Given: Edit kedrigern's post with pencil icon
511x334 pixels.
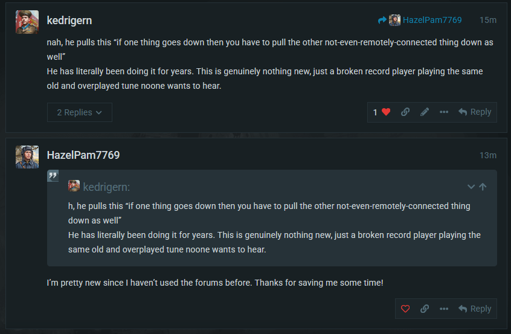Looking at the screenshot, I should (424, 112).
